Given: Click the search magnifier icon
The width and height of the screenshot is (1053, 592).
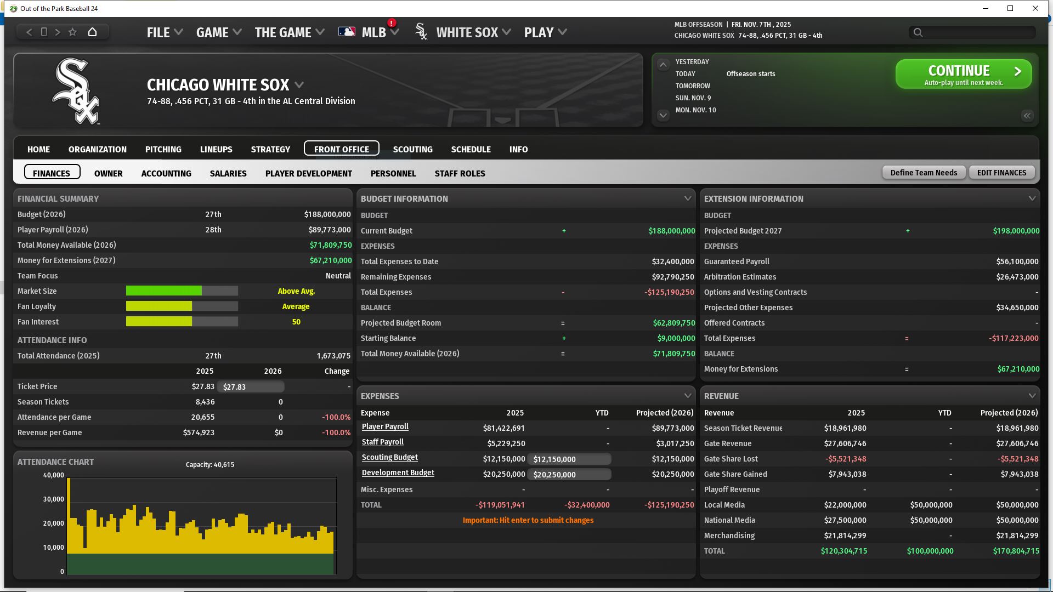Looking at the screenshot, I should [918, 33].
